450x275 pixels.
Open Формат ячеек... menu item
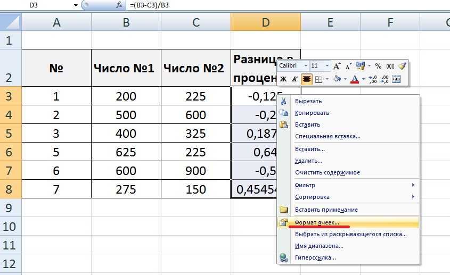(348, 222)
